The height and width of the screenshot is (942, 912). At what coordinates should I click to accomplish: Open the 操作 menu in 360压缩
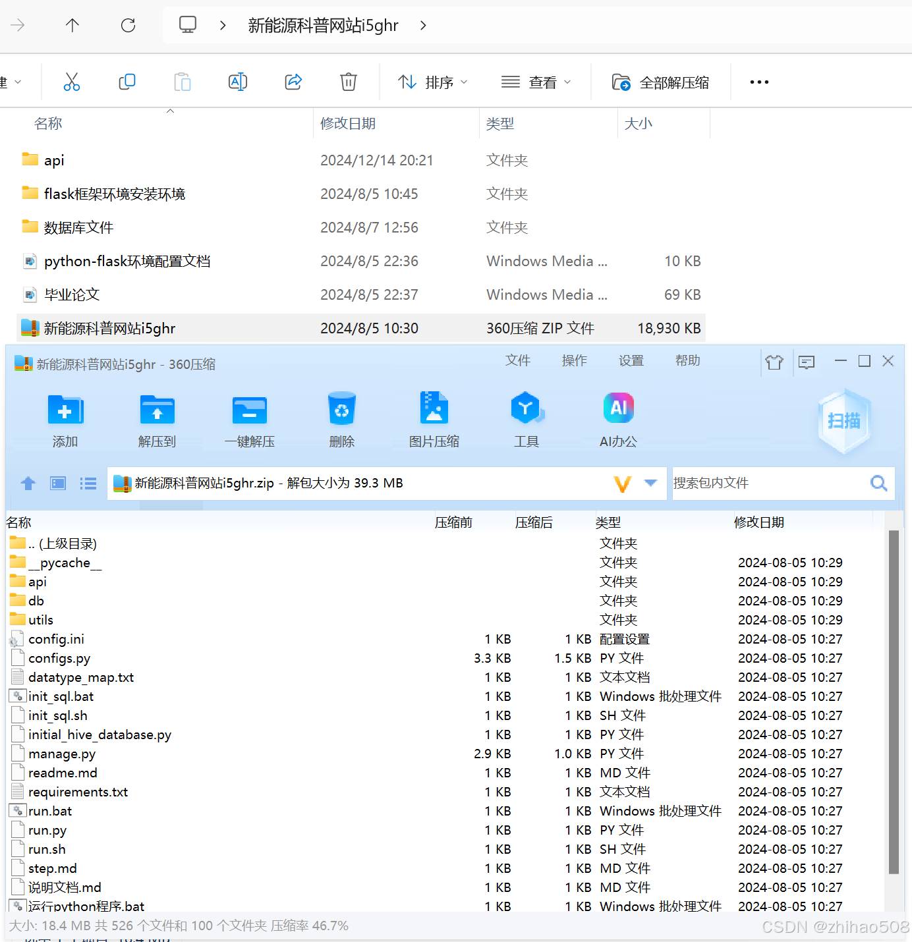point(575,360)
